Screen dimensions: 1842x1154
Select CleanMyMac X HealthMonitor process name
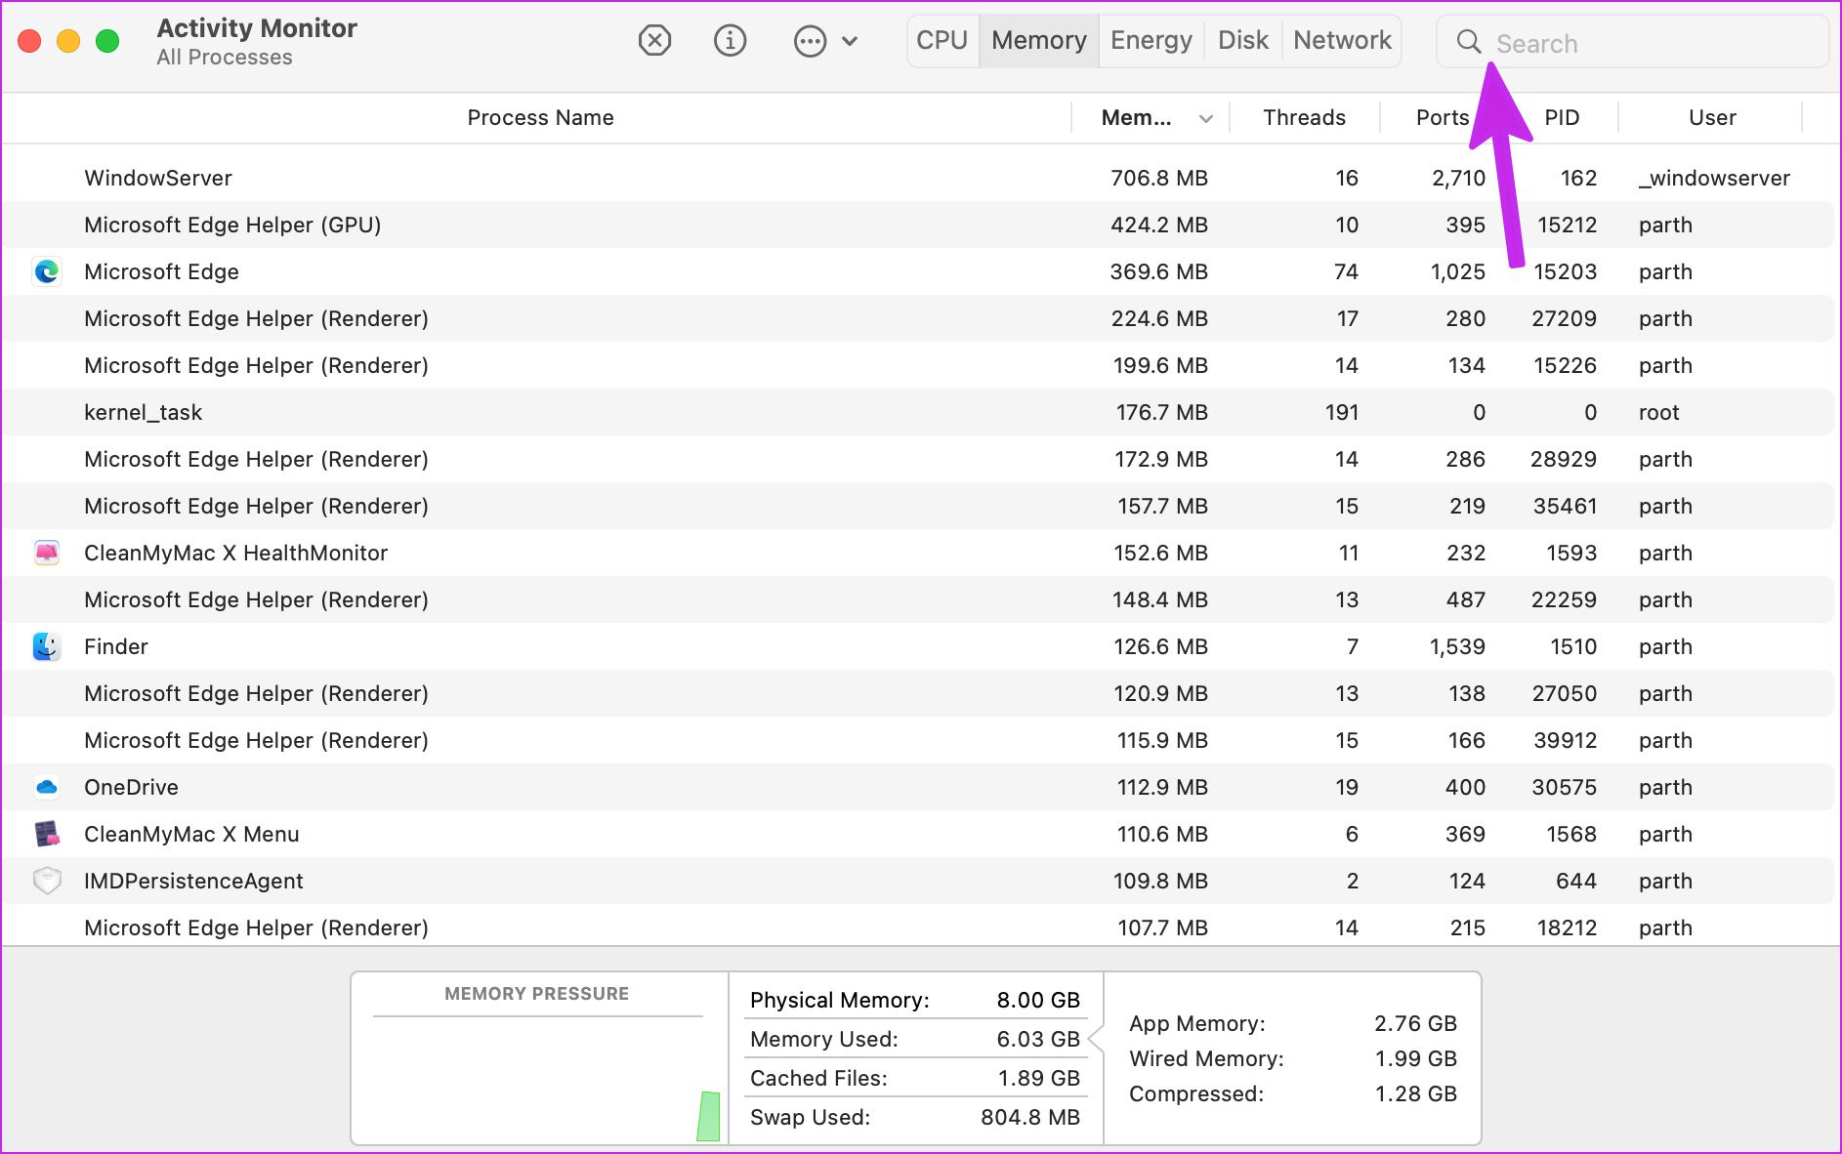click(x=235, y=553)
